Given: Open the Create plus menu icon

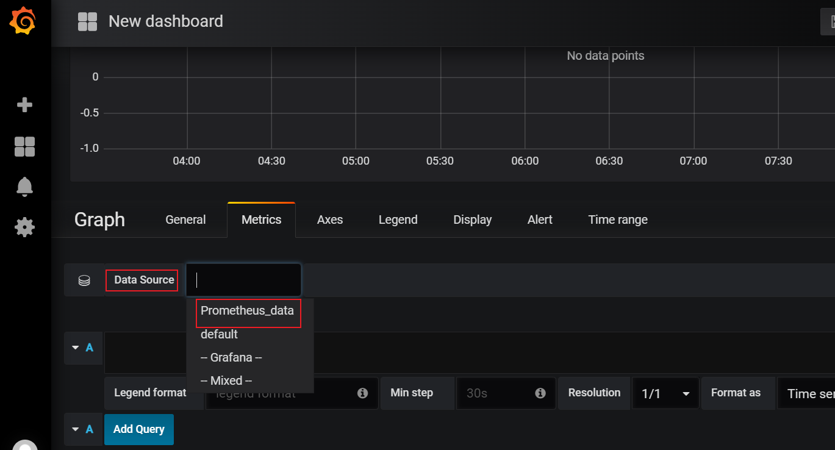Looking at the screenshot, I should pos(24,105).
